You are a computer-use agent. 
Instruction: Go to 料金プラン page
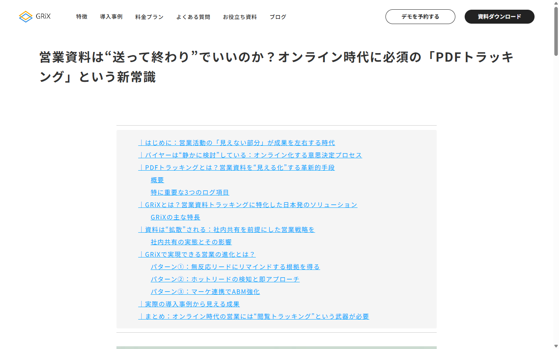pyautogui.click(x=149, y=17)
